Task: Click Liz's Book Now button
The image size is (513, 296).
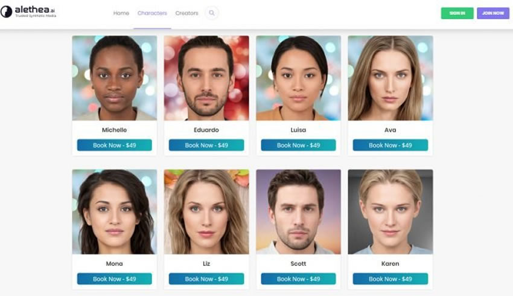Action: 206,279
